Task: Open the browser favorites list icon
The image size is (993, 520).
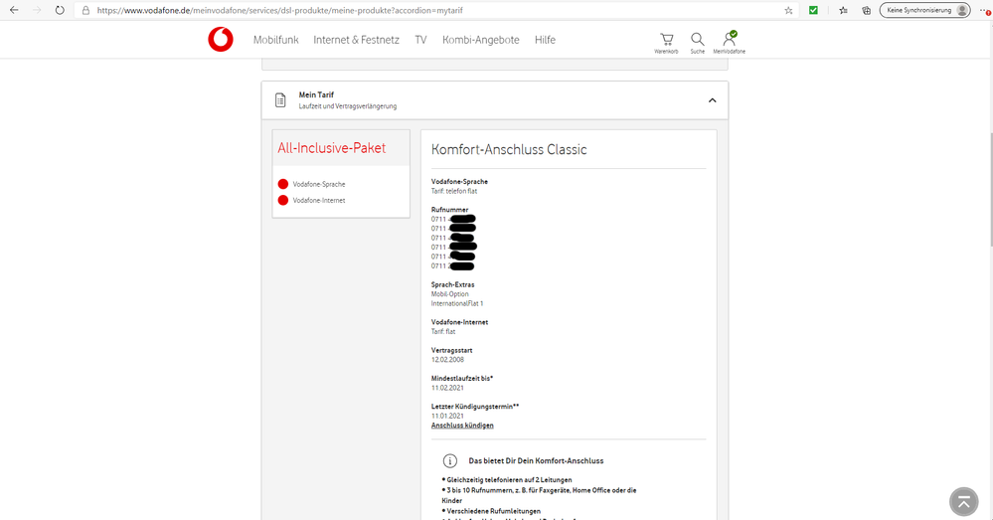Action: pos(843,10)
